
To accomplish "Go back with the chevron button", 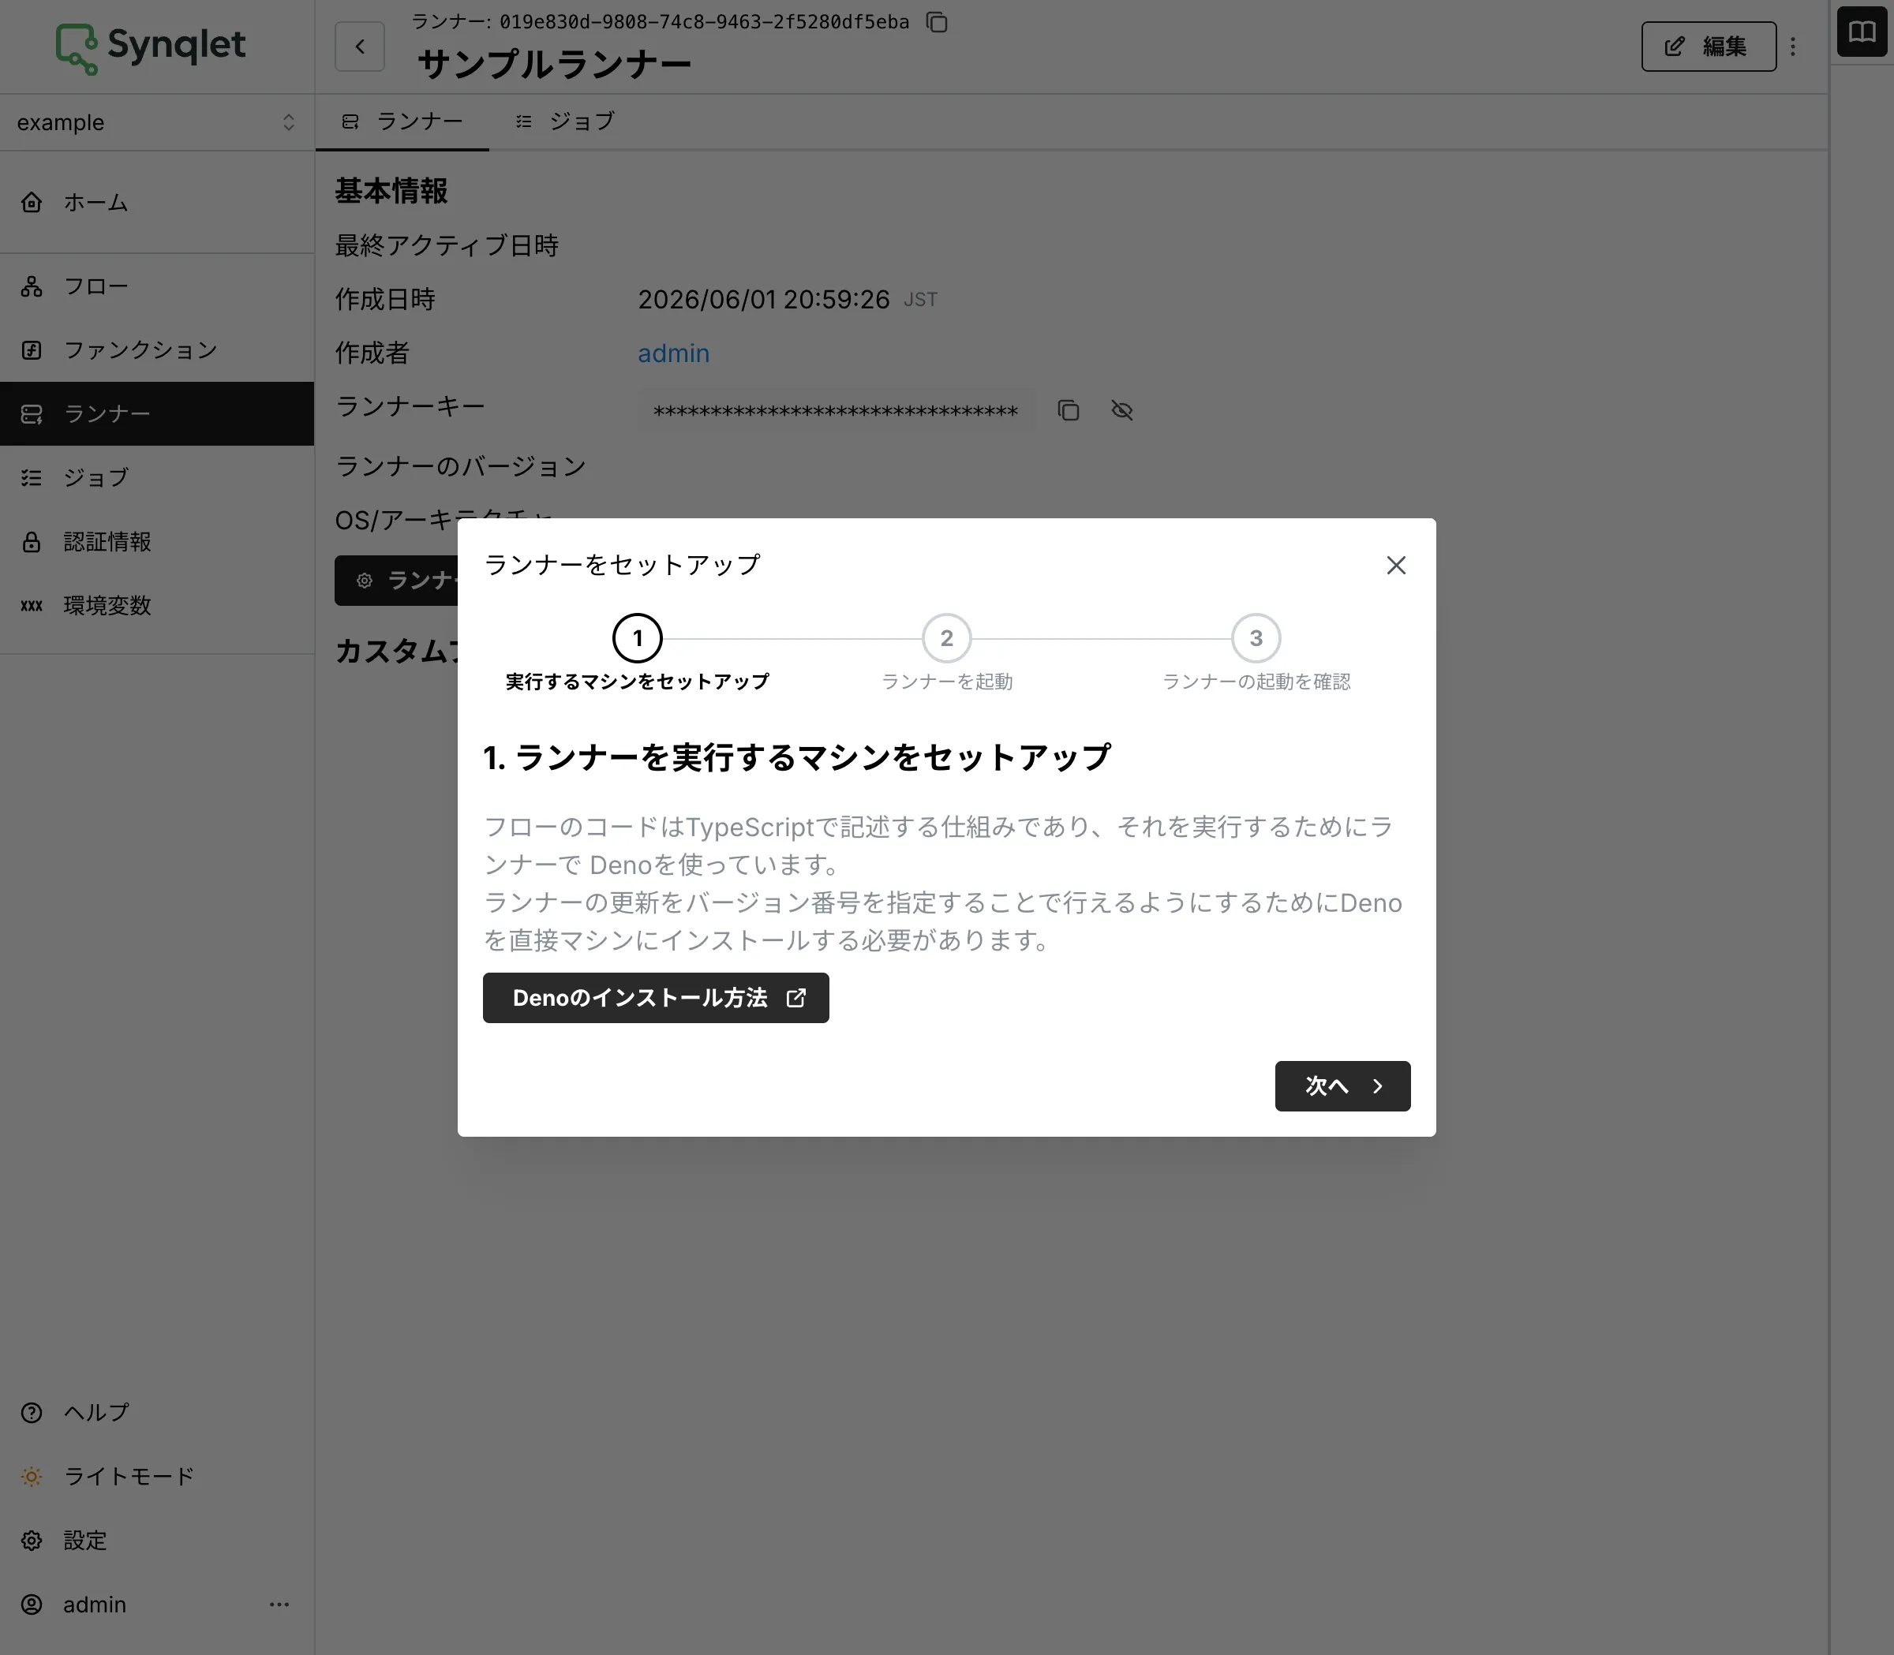I will (x=359, y=47).
